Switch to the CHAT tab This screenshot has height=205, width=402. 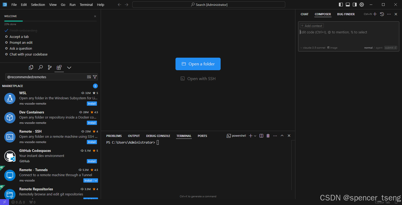305,14
